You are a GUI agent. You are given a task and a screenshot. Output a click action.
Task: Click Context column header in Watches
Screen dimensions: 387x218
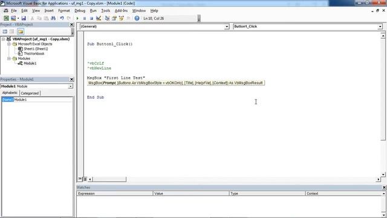pyautogui.click(x=343, y=194)
